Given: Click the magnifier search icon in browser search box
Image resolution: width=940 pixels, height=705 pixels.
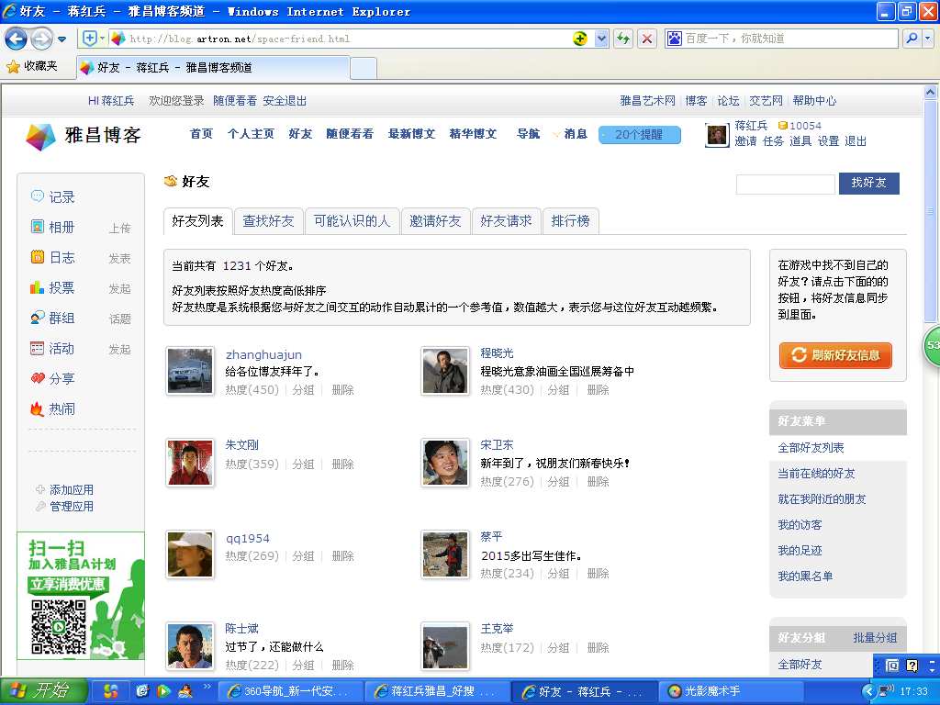Looking at the screenshot, I should (912, 39).
